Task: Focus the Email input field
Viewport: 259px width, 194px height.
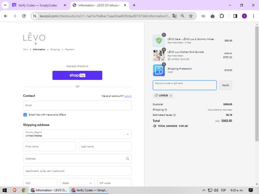Action: (x=77, y=105)
